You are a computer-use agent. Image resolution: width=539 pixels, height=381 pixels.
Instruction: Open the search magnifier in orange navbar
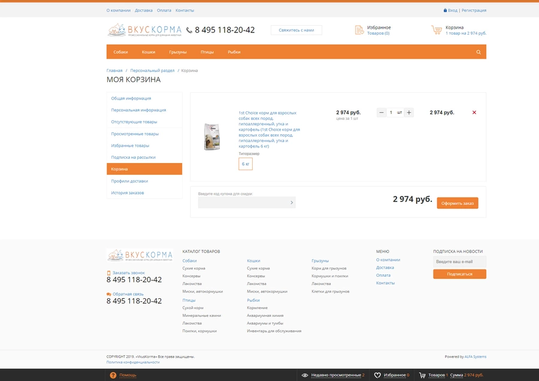(478, 52)
